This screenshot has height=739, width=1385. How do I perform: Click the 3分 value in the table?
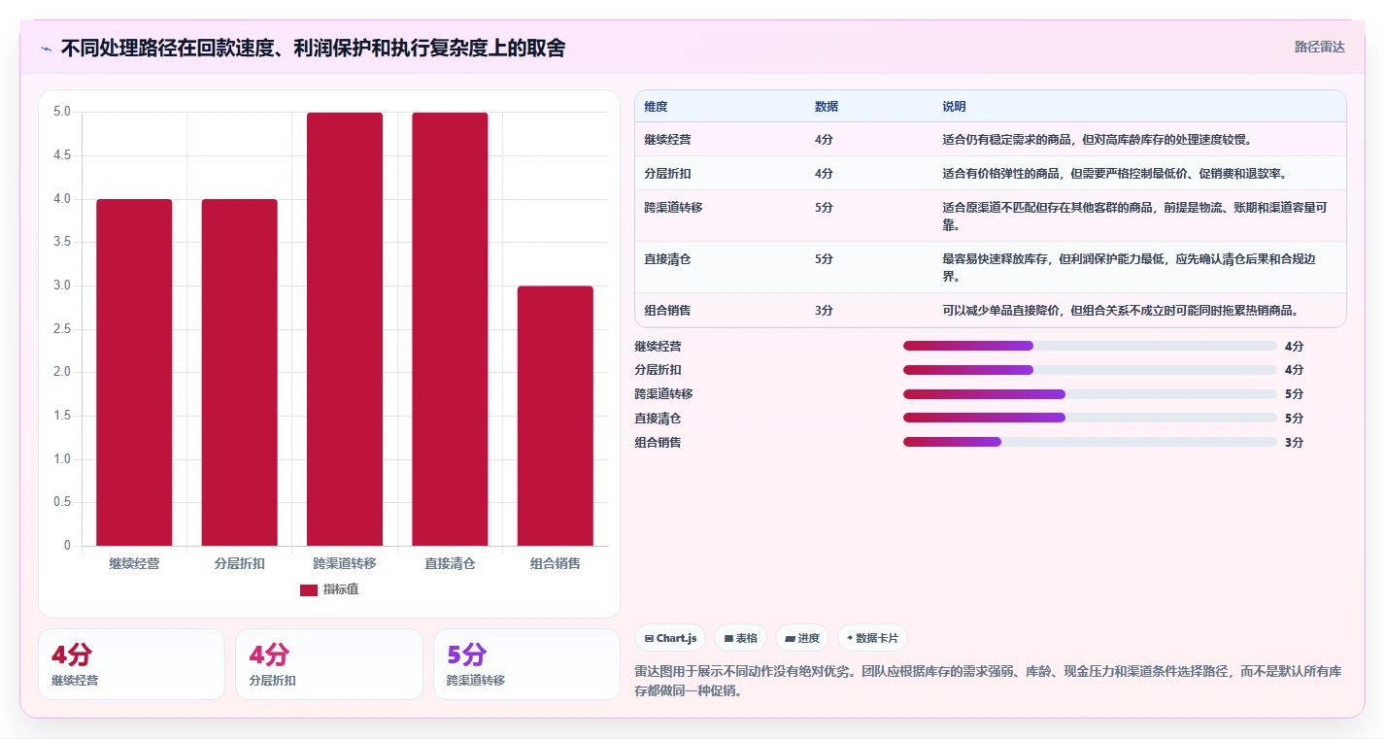824,311
